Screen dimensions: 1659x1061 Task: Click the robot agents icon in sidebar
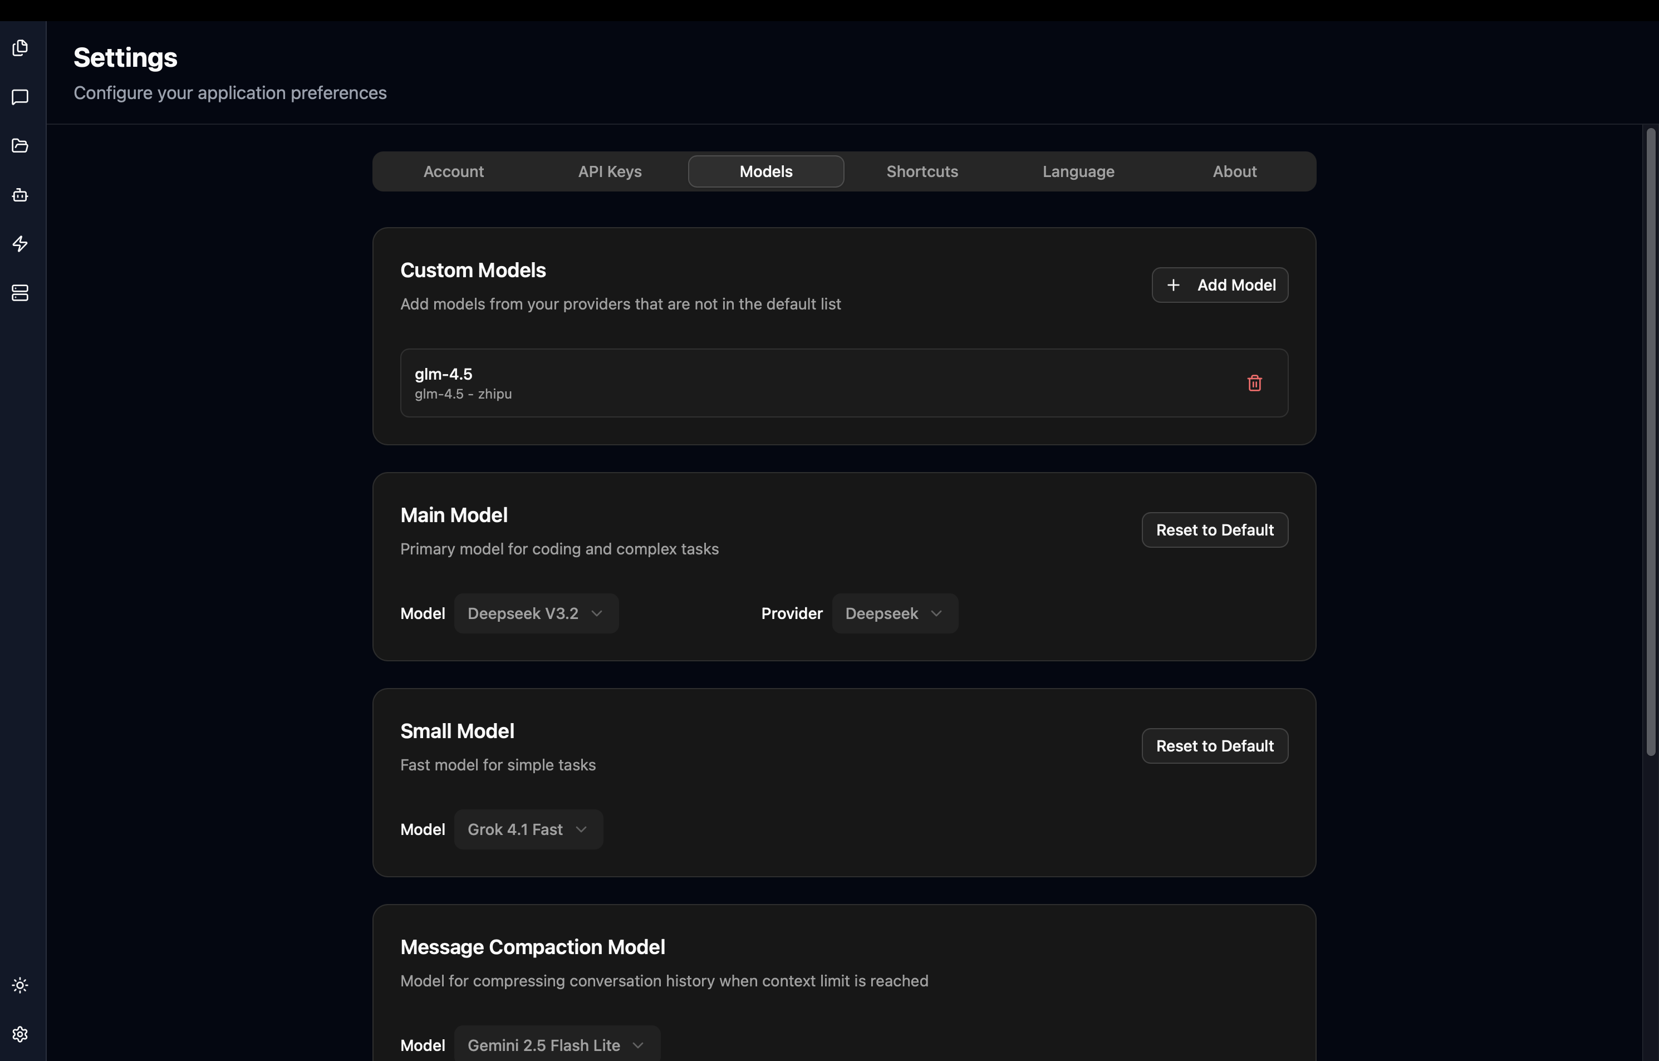tap(20, 195)
